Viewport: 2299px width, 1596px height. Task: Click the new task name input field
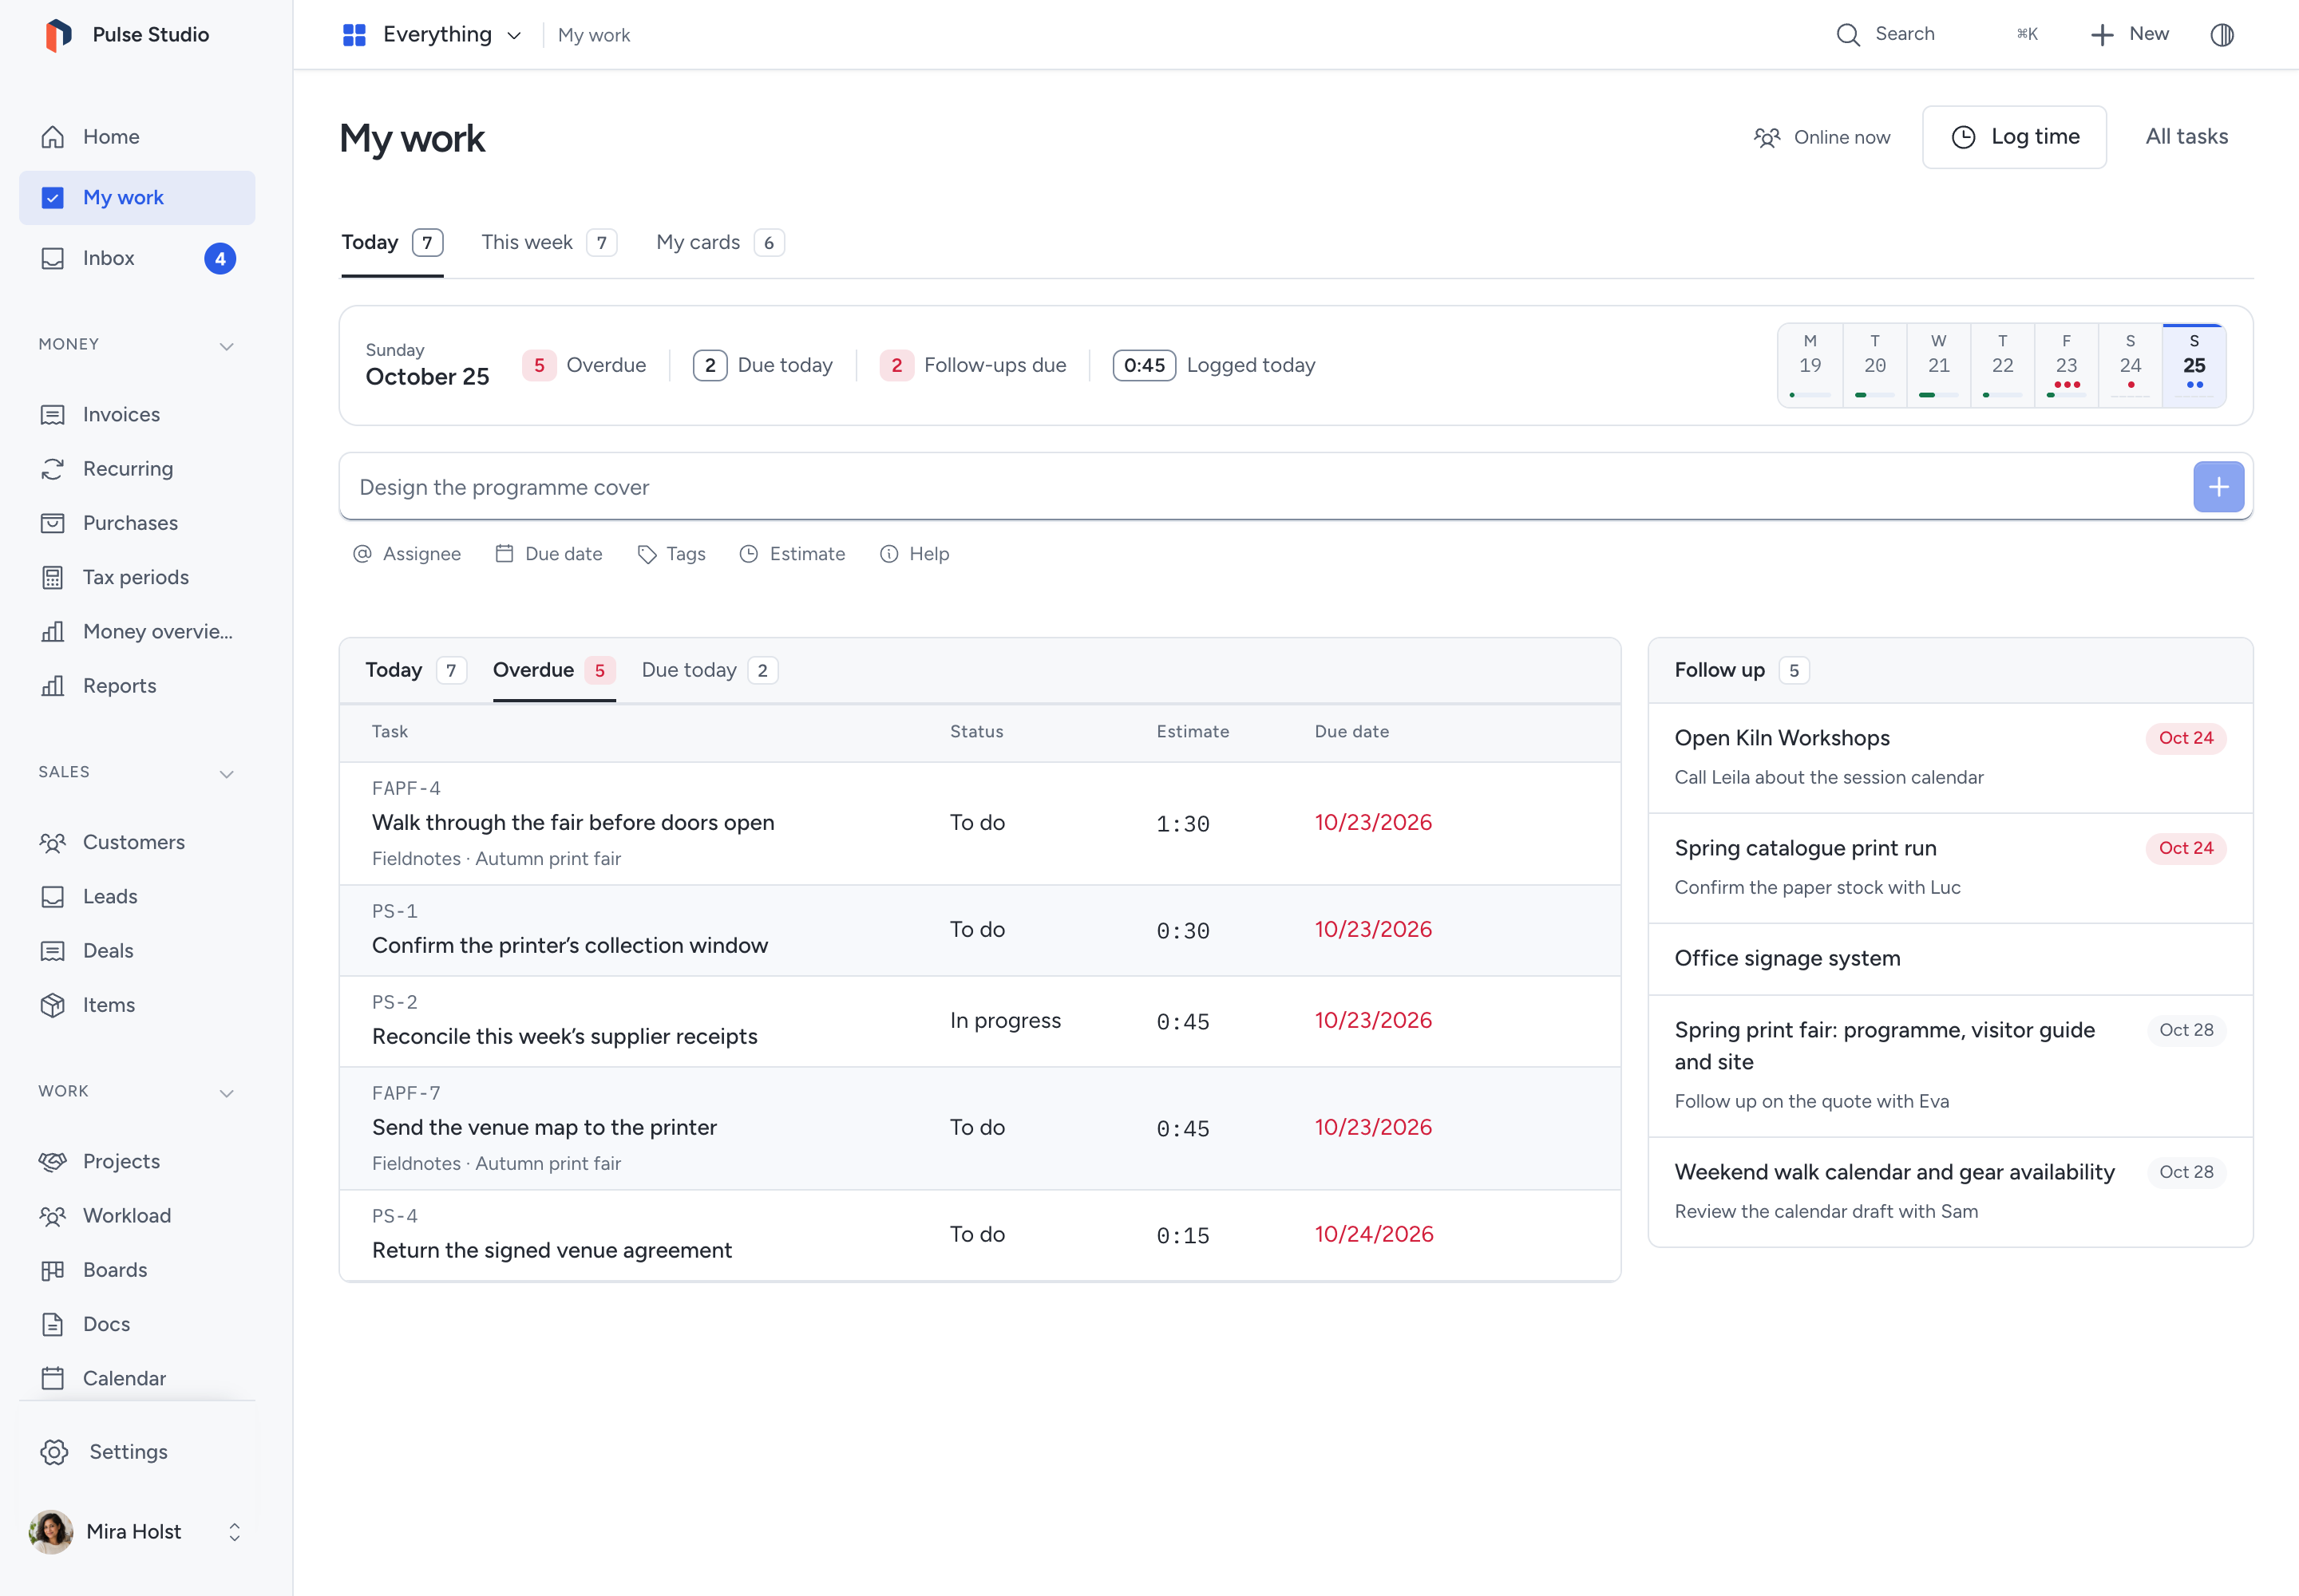[x=1265, y=487]
